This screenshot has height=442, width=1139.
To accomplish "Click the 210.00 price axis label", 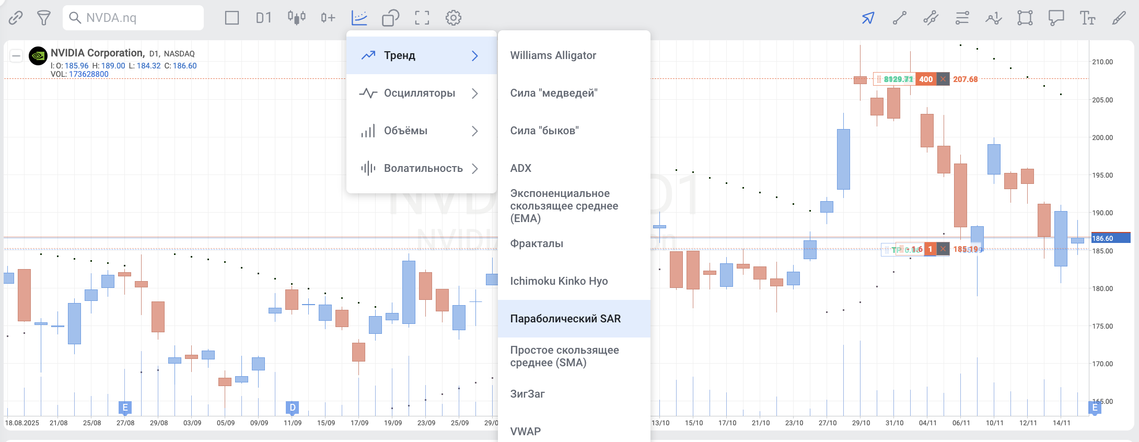I will coord(1102,62).
